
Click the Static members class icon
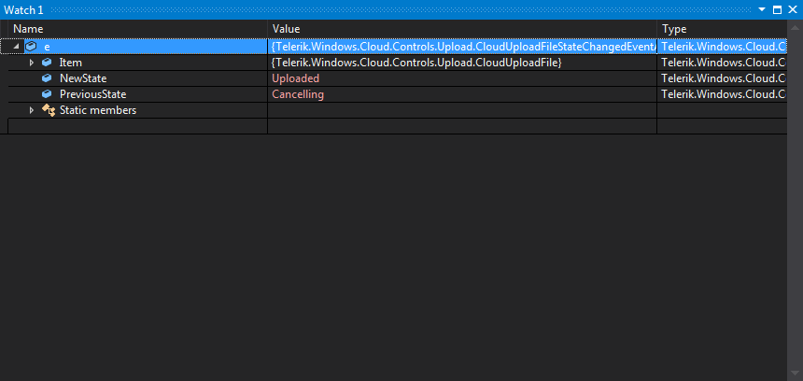[x=48, y=110]
